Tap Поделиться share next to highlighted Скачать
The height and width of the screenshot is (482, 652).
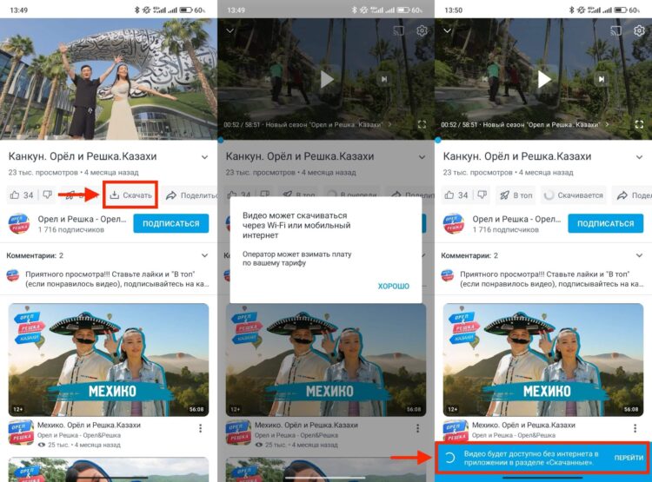click(192, 195)
